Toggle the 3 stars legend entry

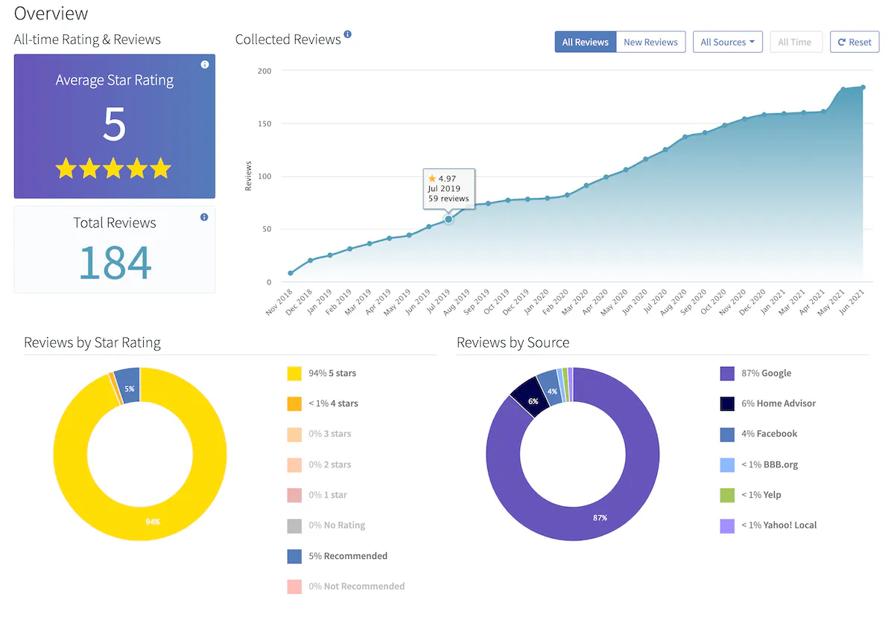[x=319, y=434]
